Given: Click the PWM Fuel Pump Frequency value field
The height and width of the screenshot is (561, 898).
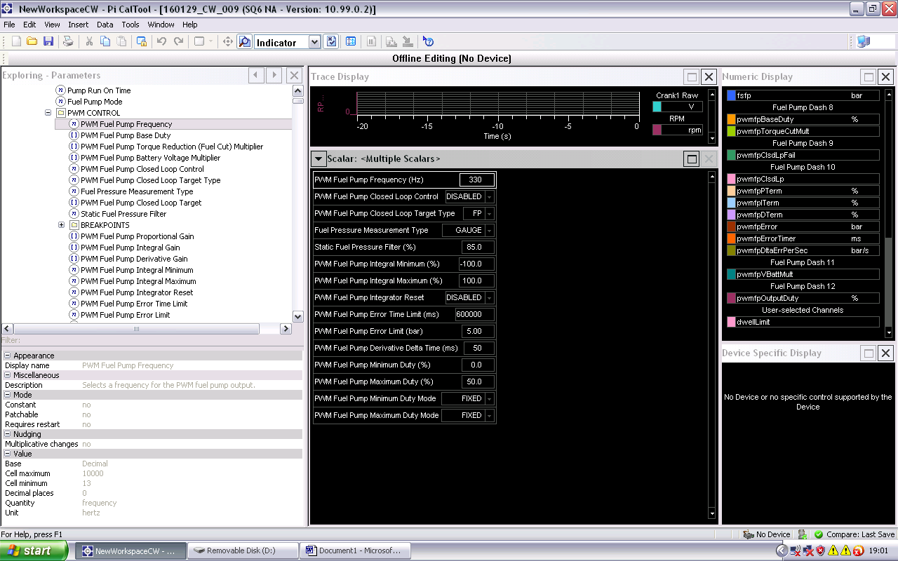Looking at the screenshot, I should (477, 180).
